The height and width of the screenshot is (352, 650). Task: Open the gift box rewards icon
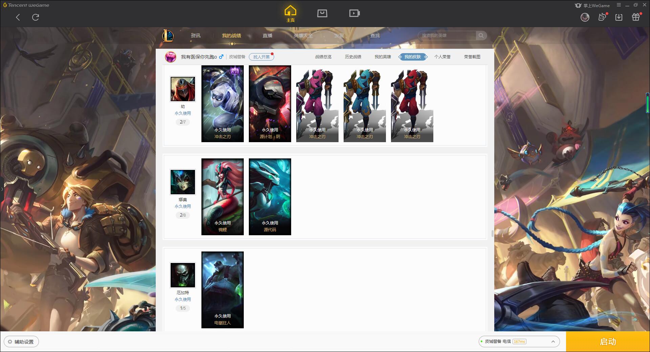[x=636, y=17]
